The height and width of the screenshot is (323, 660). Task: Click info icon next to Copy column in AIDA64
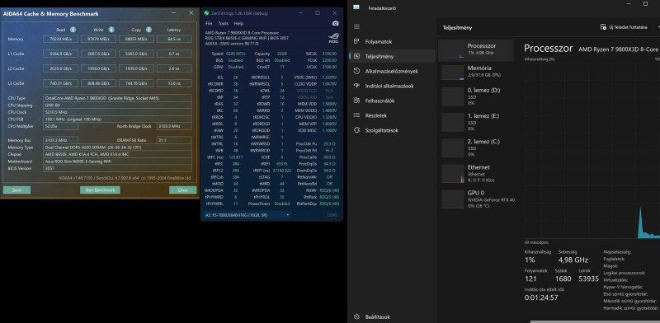(x=148, y=30)
